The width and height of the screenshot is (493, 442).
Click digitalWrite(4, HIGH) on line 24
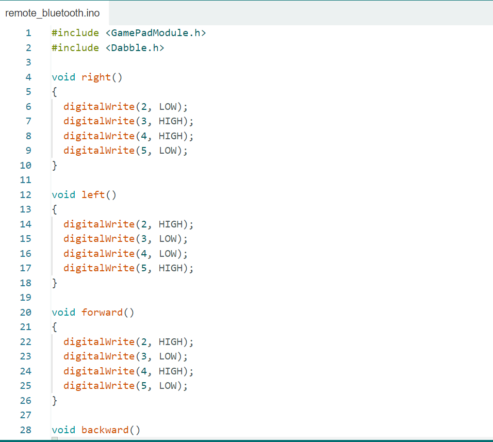(128, 371)
